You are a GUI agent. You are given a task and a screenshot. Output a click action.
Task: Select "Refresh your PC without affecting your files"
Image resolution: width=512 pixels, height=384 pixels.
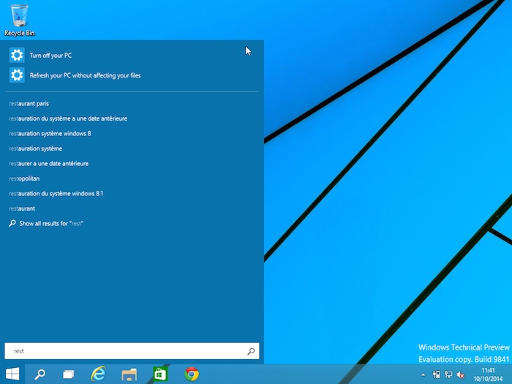pyautogui.click(x=85, y=75)
